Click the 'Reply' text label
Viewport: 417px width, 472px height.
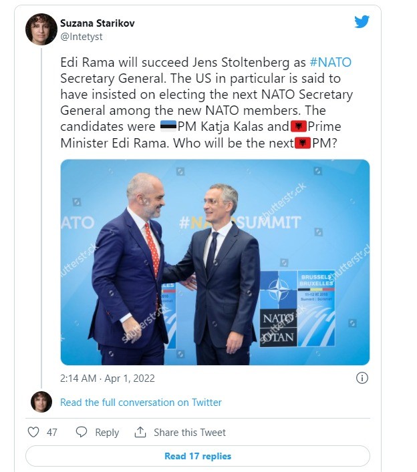107,433
